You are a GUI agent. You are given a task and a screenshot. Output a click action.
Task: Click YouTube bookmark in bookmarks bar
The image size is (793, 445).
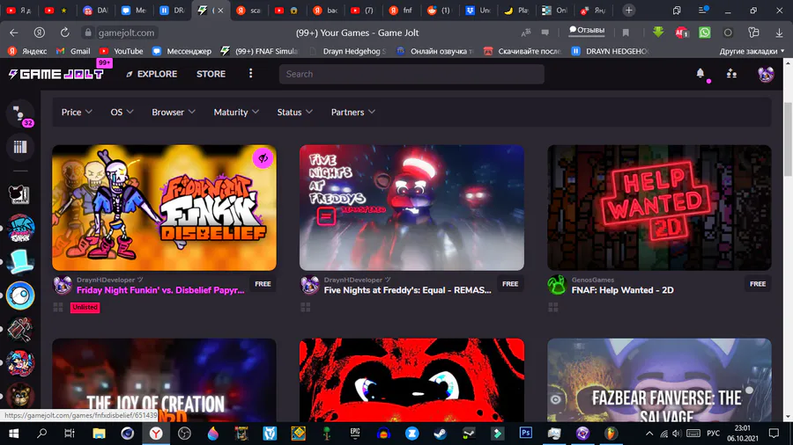122,51
